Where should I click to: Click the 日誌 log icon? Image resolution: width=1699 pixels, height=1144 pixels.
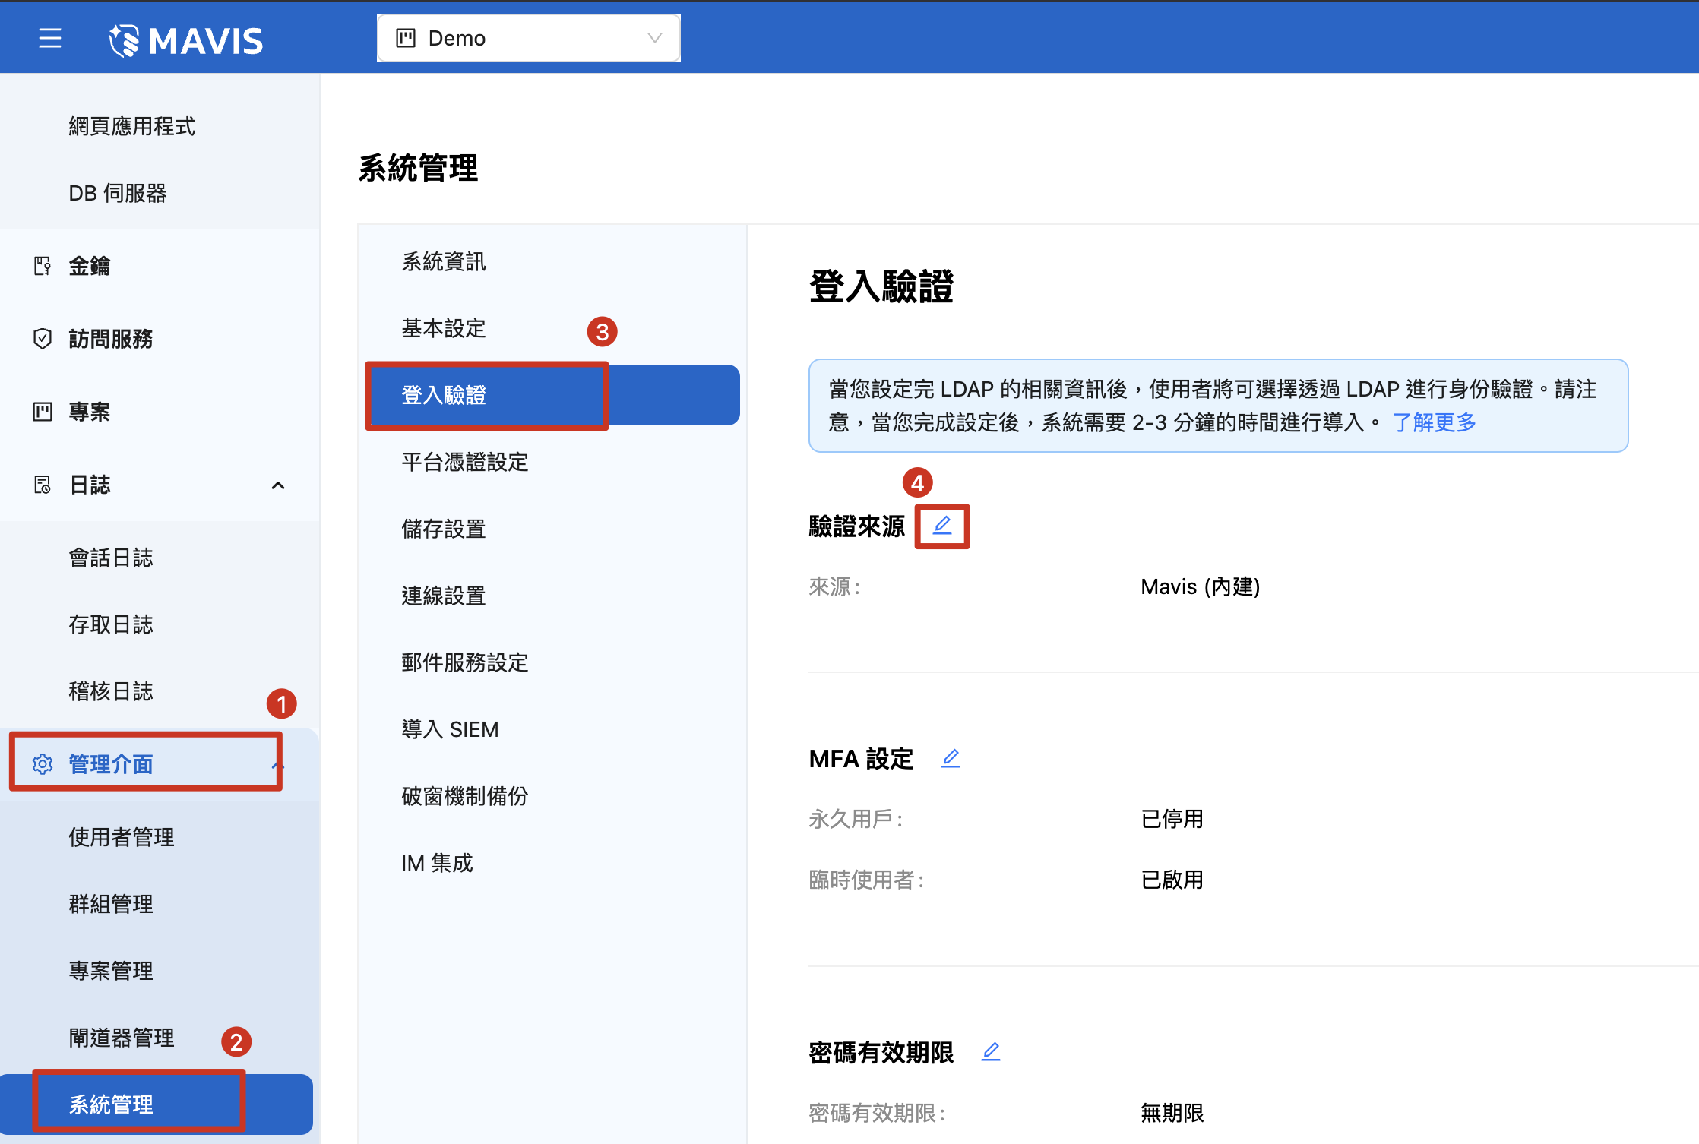point(43,485)
